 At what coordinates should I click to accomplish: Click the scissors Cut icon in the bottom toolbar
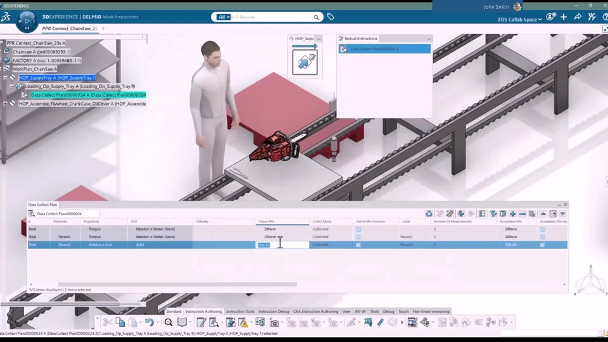pos(108,322)
